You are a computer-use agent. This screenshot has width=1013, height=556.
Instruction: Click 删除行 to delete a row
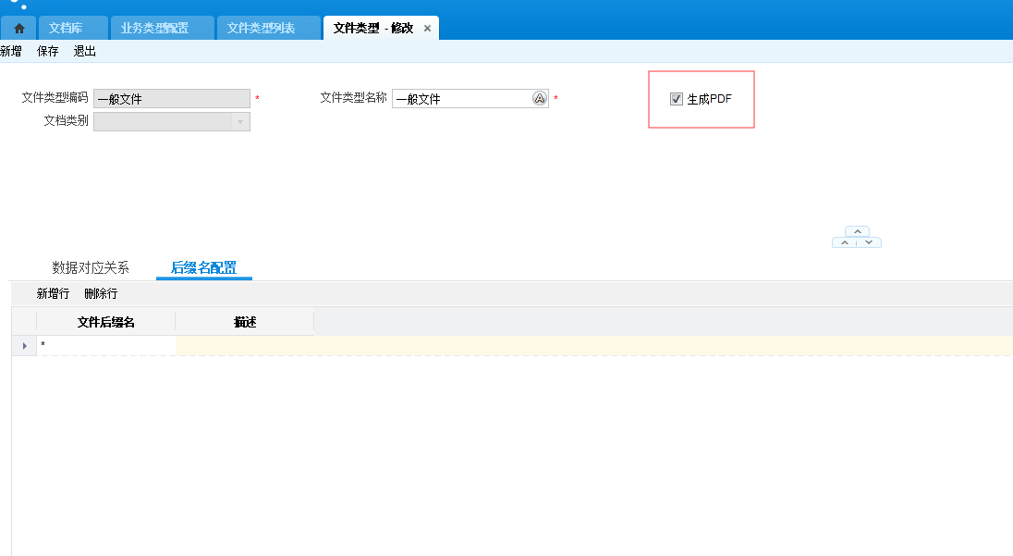click(101, 293)
